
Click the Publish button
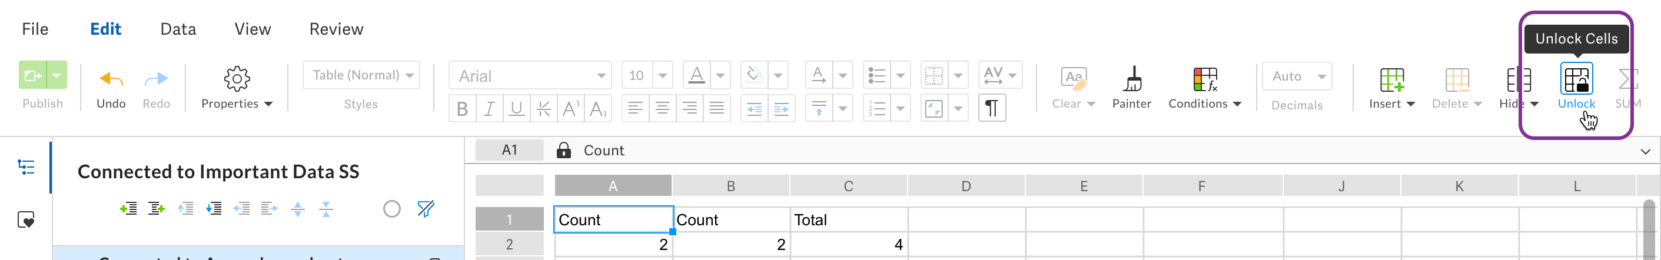[x=42, y=85]
